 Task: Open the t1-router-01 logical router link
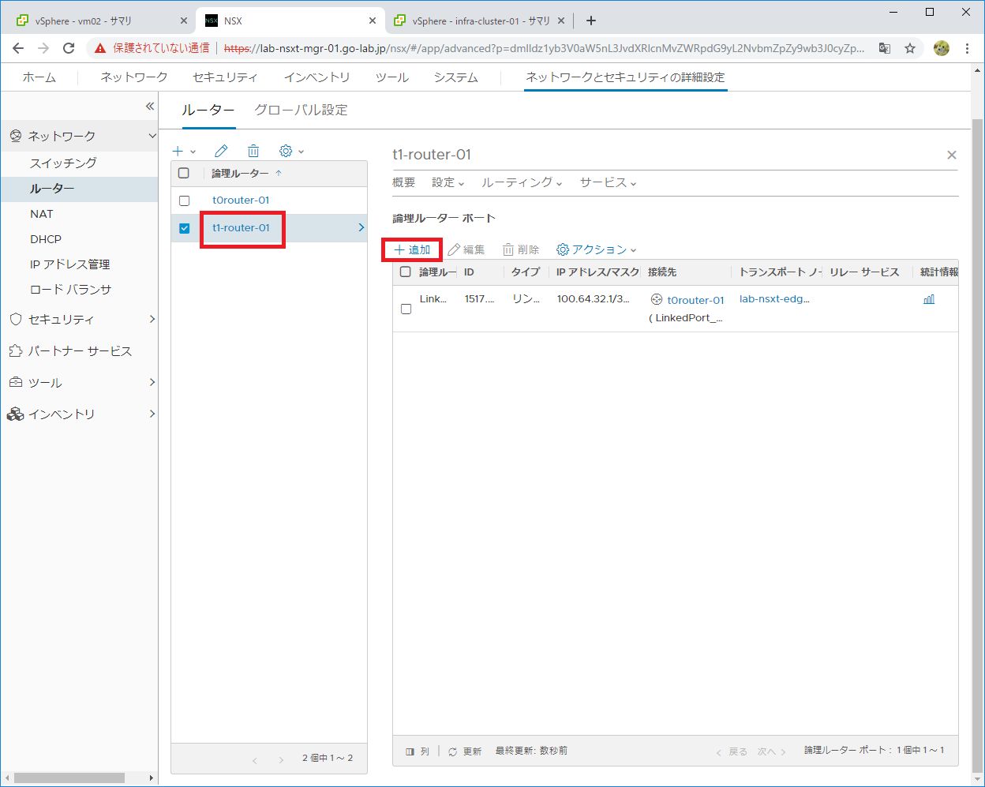coord(241,228)
